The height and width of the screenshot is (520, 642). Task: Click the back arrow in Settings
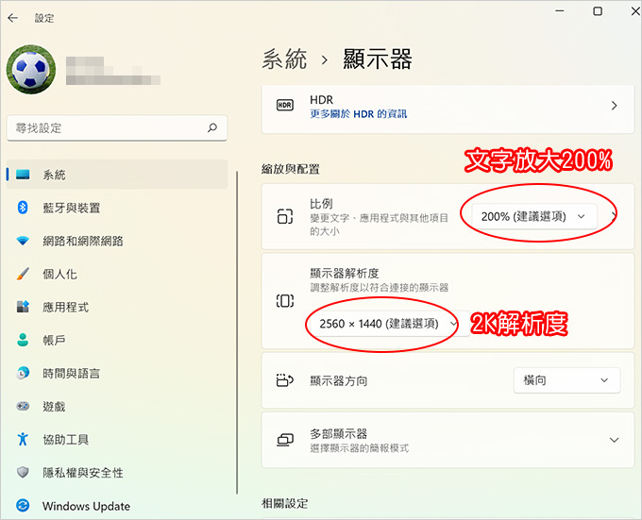coord(12,18)
